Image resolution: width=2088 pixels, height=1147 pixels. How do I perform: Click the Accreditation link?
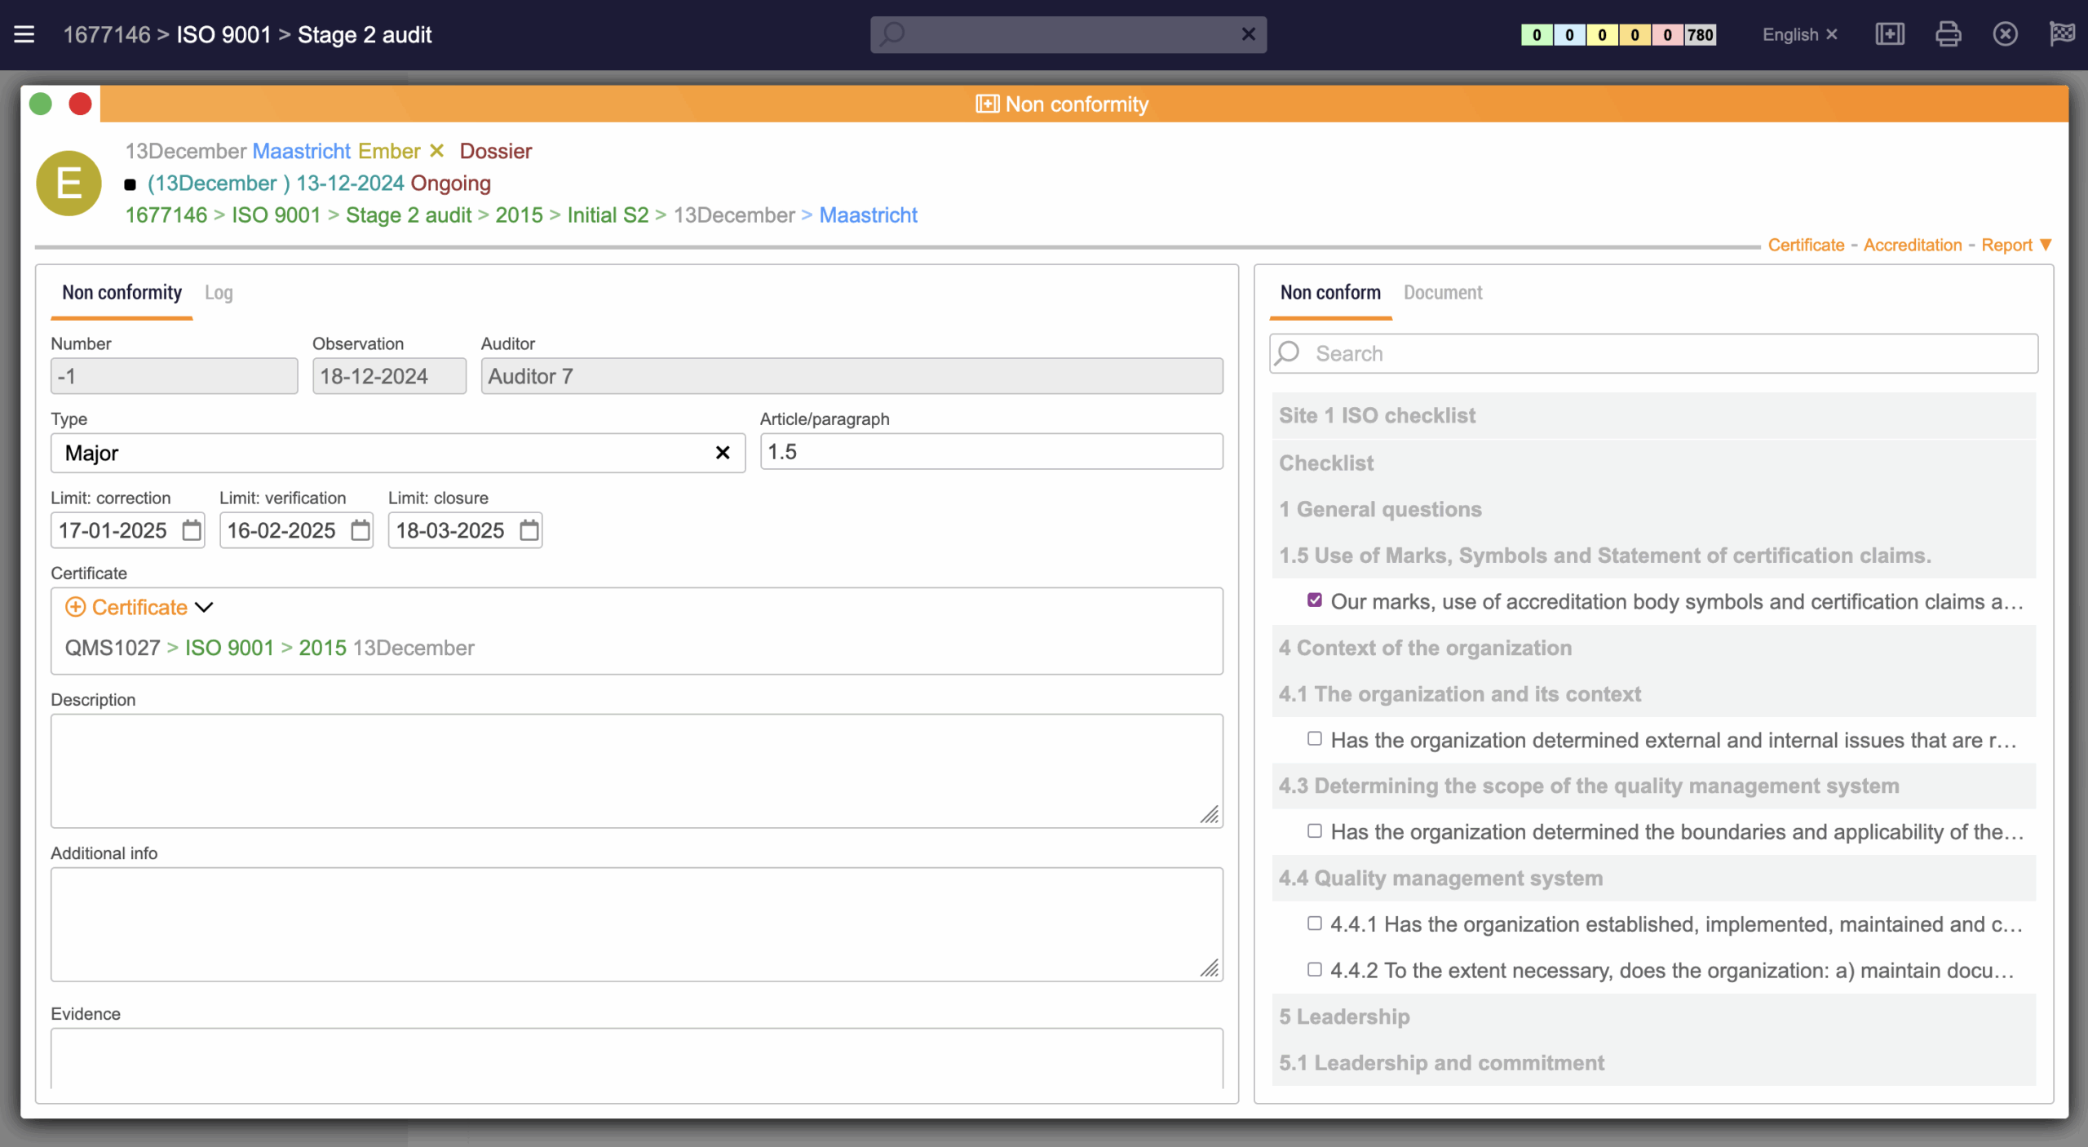point(1912,245)
